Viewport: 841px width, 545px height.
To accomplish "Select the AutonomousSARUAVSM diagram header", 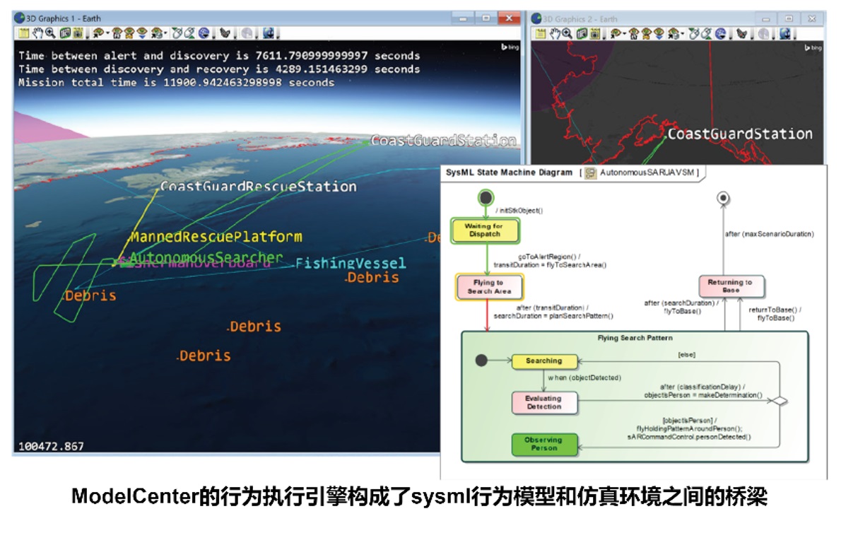I will point(572,172).
